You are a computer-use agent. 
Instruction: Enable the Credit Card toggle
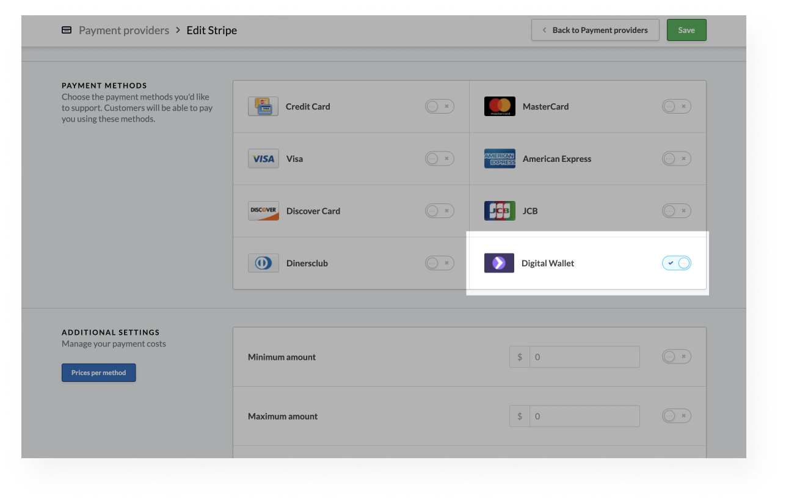[439, 106]
